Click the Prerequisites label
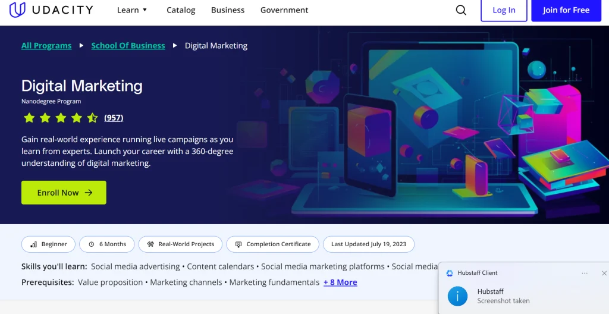The width and height of the screenshot is (609, 314). [x=48, y=282]
